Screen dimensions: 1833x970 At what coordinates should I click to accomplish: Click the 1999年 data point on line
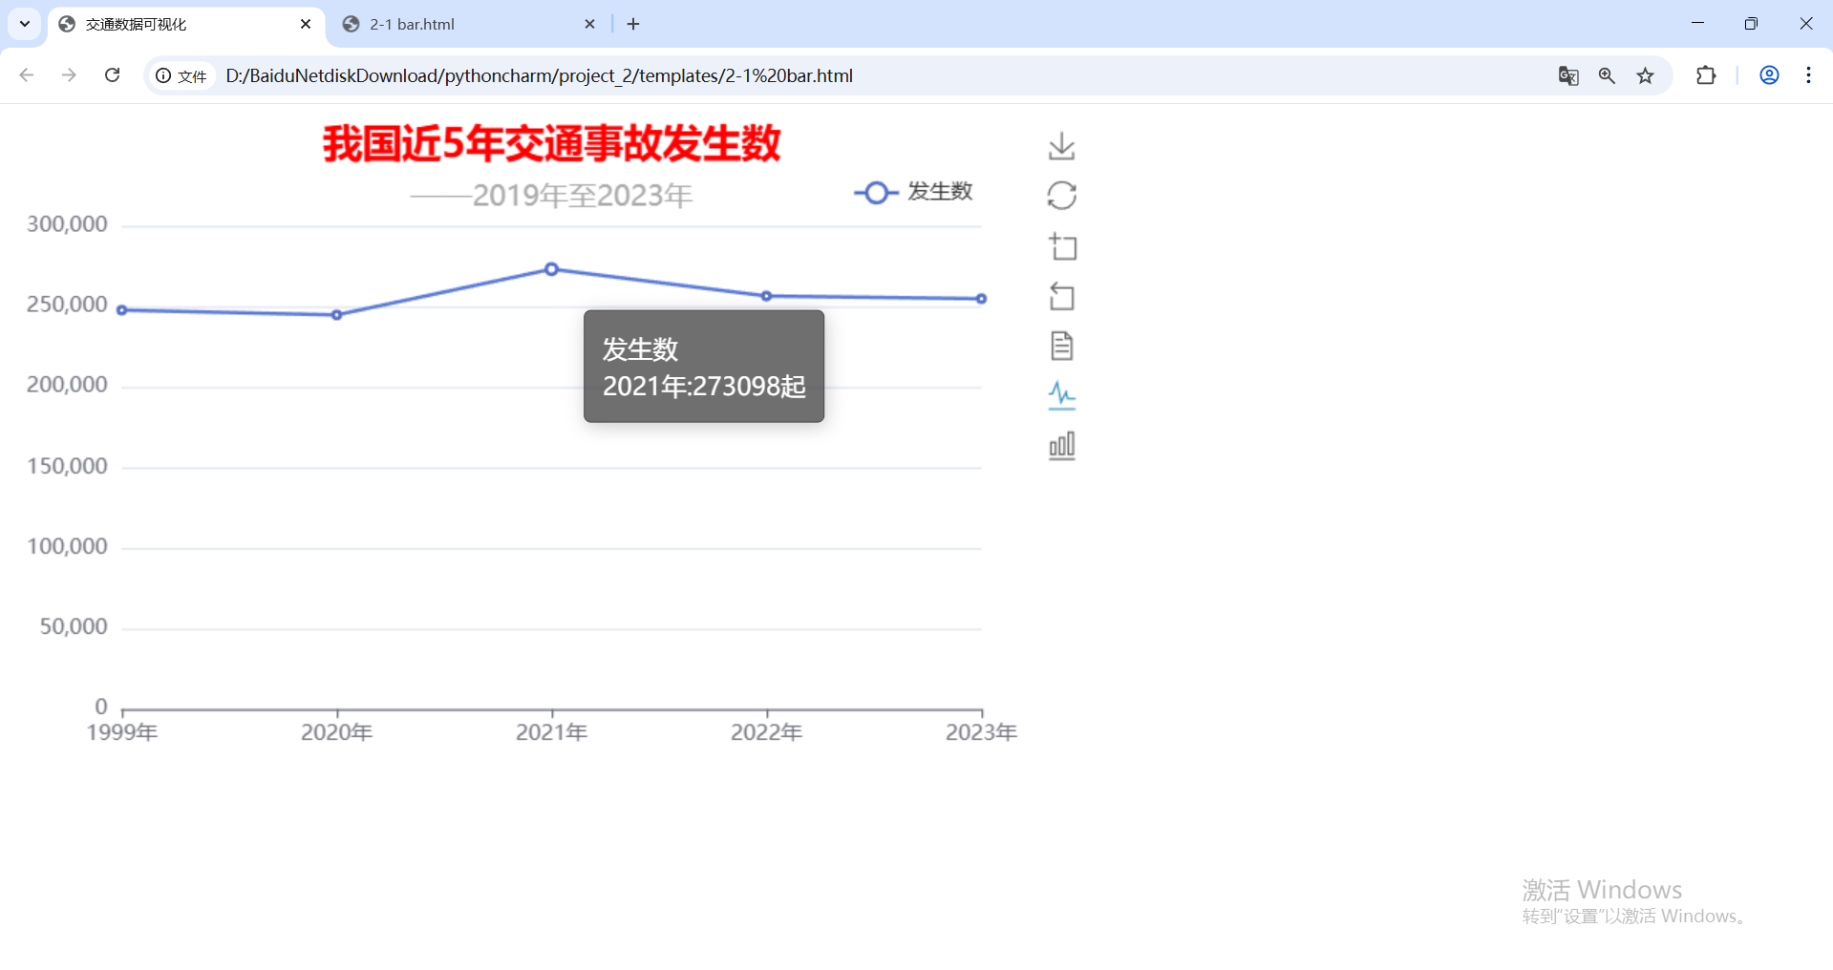coord(122,310)
